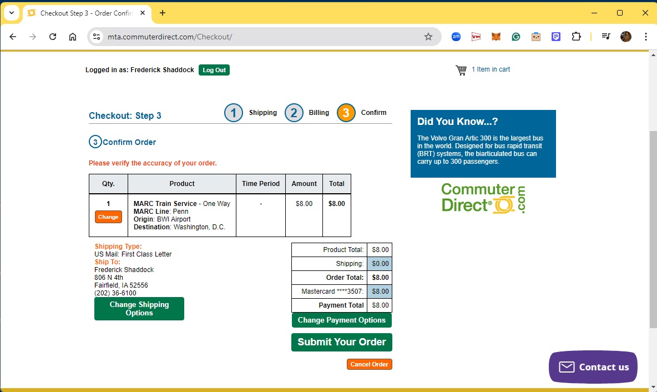This screenshot has height=392, width=657.
Task: Click the 'Fairfield, IA 52556' address line
Action: [121, 285]
